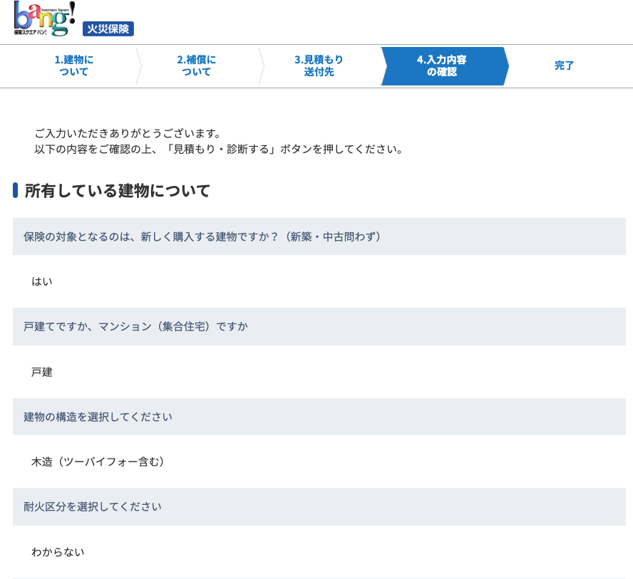Click the answer 戸建
This screenshot has height=579, width=633.
tap(42, 372)
